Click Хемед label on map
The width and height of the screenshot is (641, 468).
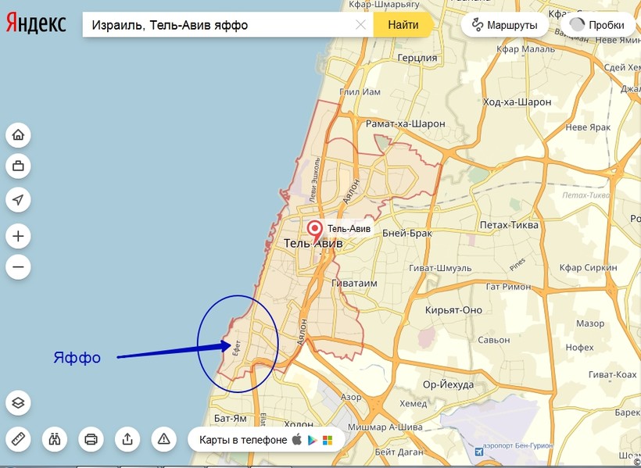click(413, 403)
